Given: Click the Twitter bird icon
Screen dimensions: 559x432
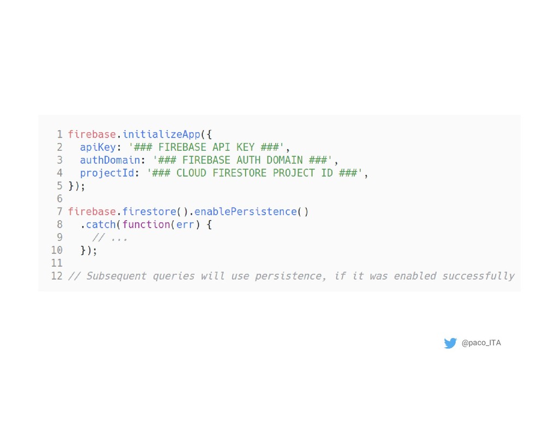Looking at the screenshot, I should tap(450, 343).
